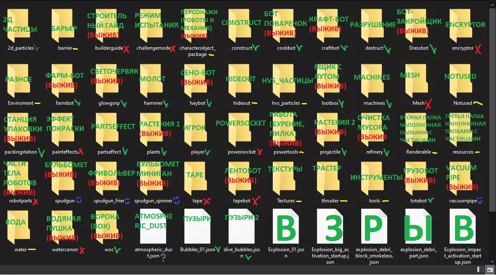Open the tapebot folder

click(x=241, y=179)
